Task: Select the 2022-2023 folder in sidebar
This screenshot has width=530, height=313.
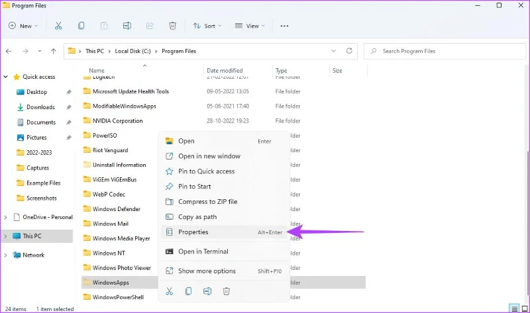Action: point(39,153)
